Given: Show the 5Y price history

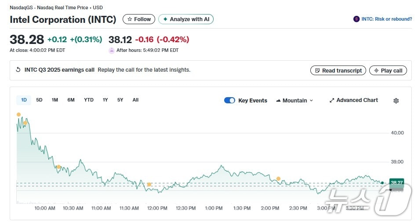Looking at the screenshot, I should [x=120, y=100].
